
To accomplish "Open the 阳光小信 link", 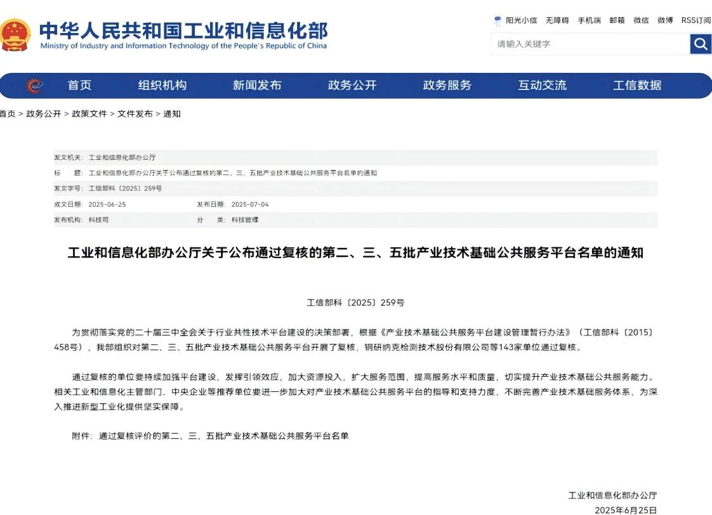I will pyautogui.click(x=521, y=20).
